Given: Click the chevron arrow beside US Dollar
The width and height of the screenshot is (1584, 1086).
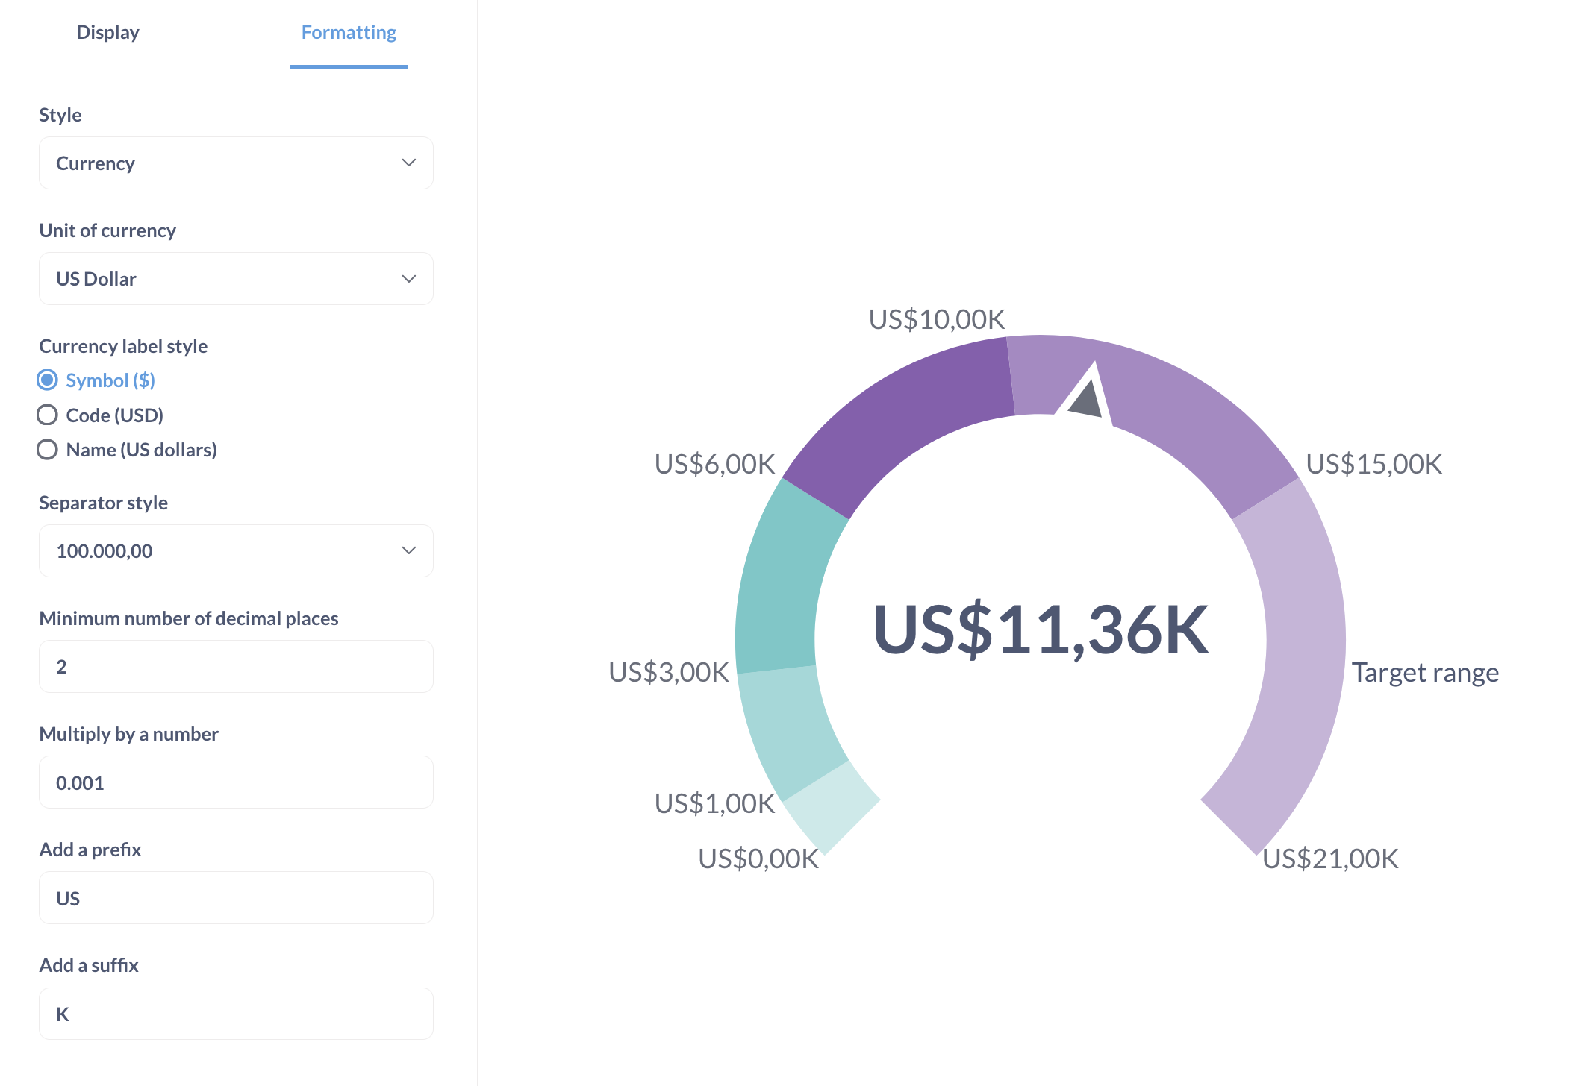Looking at the screenshot, I should pos(408,279).
